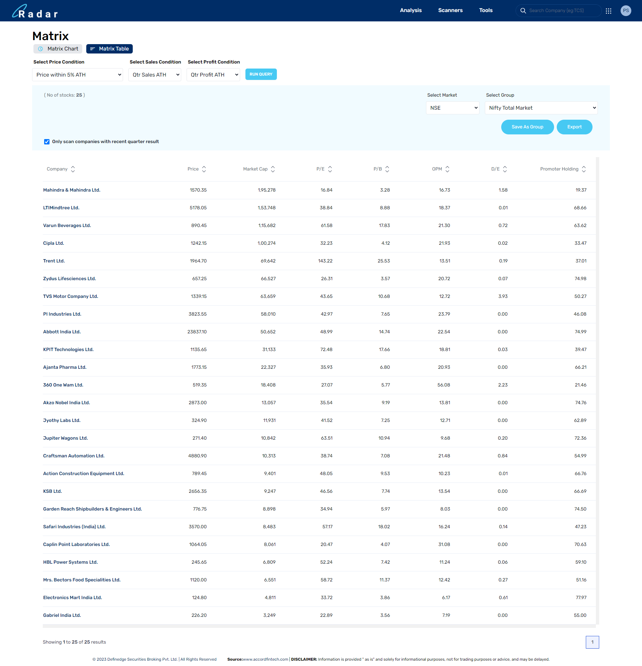This screenshot has width=642, height=666.
Task: Click the search magnifier icon
Action: coord(523,11)
